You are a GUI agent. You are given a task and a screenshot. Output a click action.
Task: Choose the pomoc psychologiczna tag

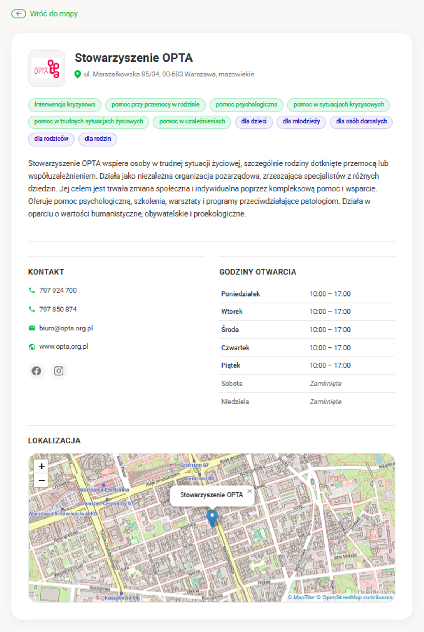pyautogui.click(x=246, y=105)
